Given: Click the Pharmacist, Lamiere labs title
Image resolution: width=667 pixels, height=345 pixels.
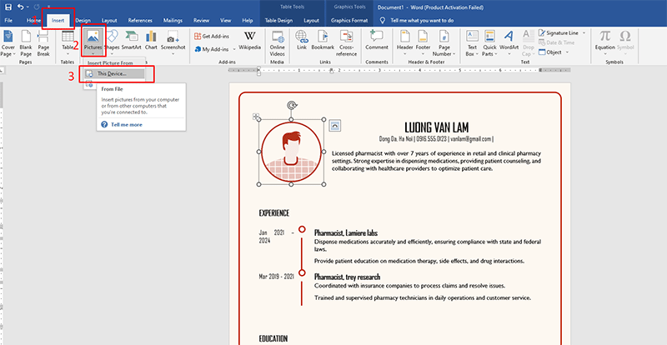Looking at the screenshot, I should (346, 232).
